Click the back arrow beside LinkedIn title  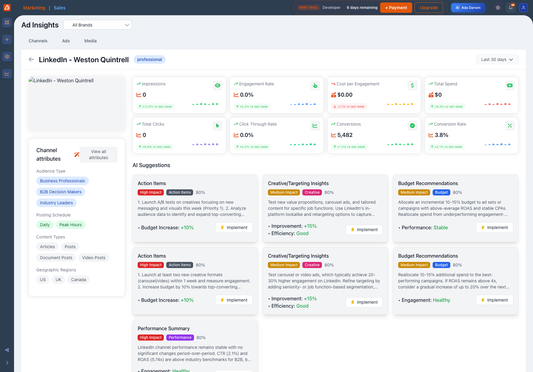pyautogui.click(x=31, y=59)
